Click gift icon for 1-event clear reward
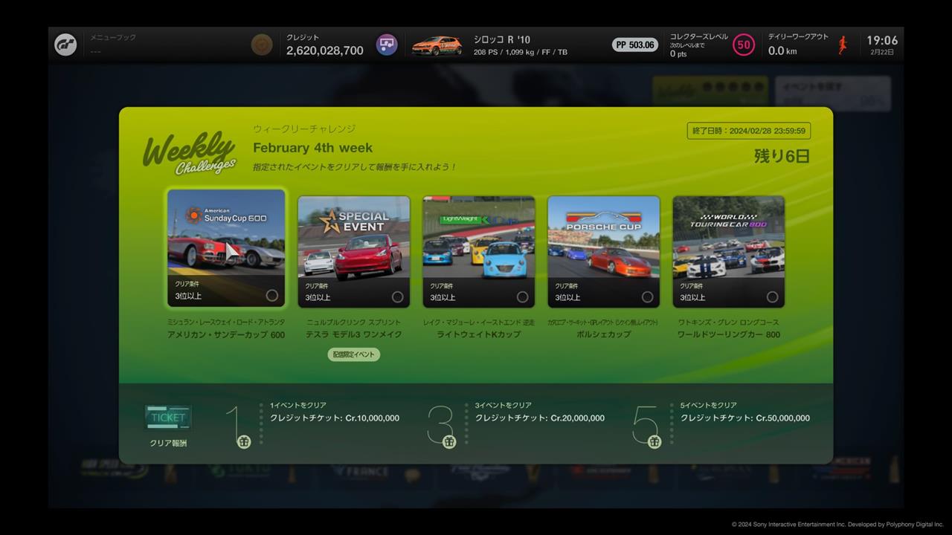This screenshot has height=535, width=952. click(x=244, y=442)
